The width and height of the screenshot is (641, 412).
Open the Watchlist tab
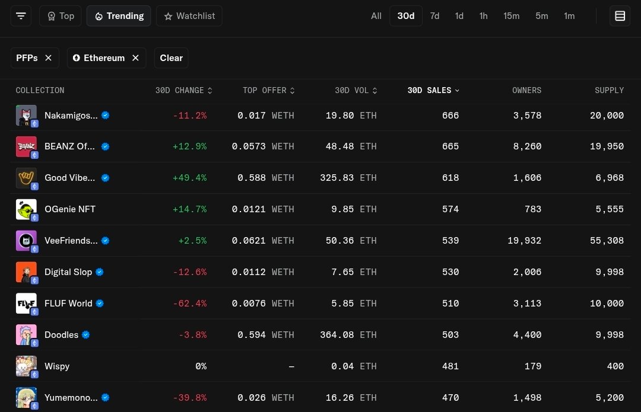pyautogui.click(x=189, y=16)
